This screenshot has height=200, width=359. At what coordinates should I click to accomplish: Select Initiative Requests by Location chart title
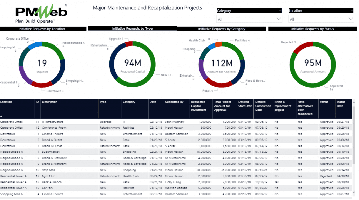pyautogui.click(x=42, y=29)
